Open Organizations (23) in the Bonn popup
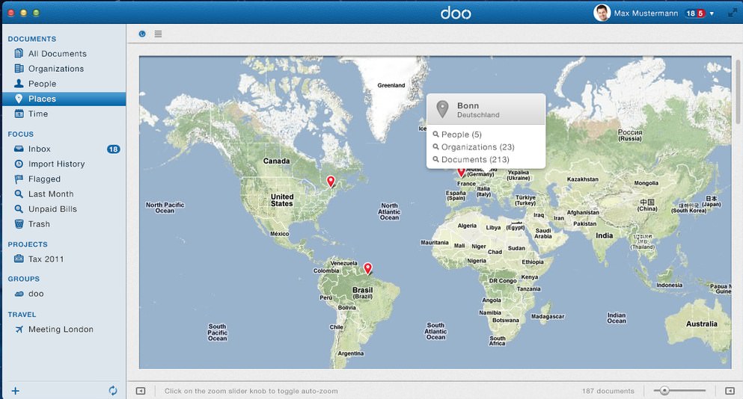 (x=477, y=147)
